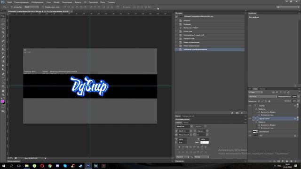Open the blend mode dropdown Обычные
301x169 pixels.
[x=262, y=97]
